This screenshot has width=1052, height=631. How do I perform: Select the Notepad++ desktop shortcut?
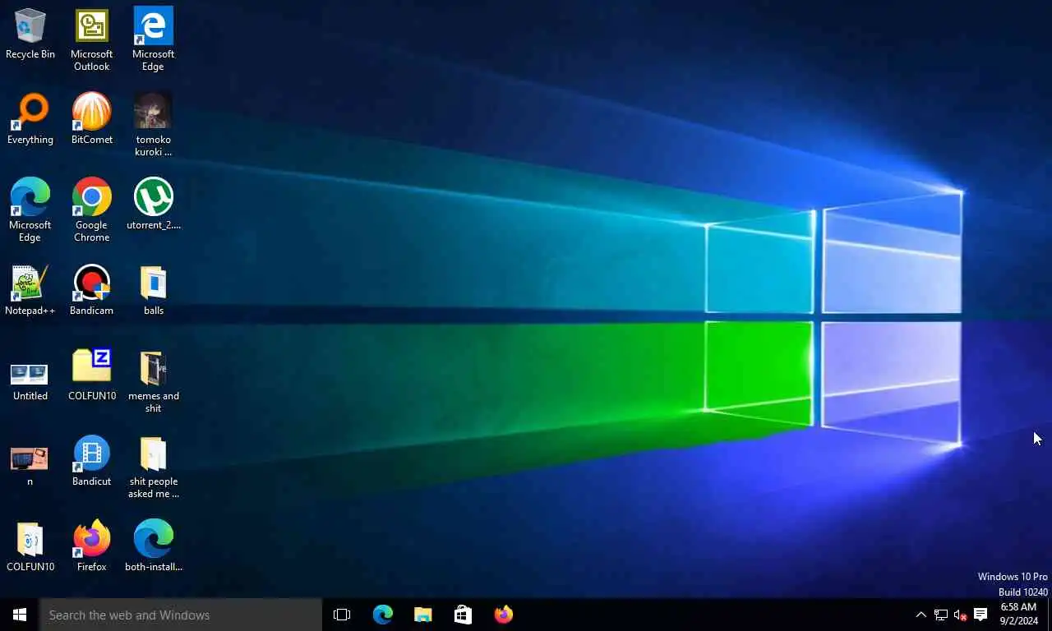30,290
